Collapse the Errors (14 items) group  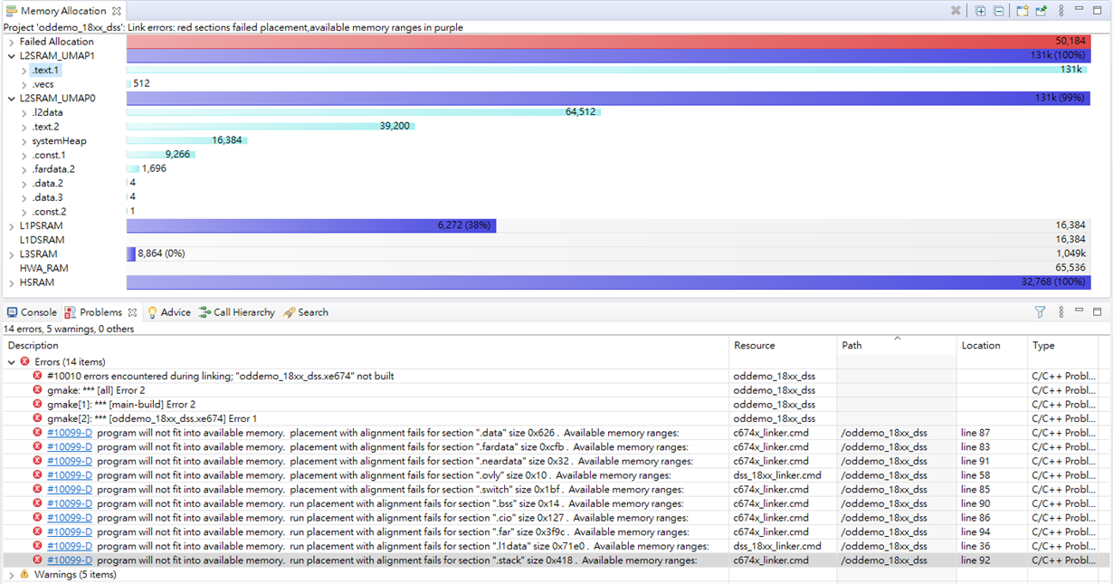point(11,362)
